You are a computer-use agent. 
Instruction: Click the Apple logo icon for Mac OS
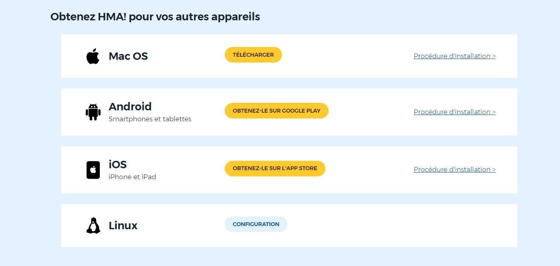coord(93,56)
